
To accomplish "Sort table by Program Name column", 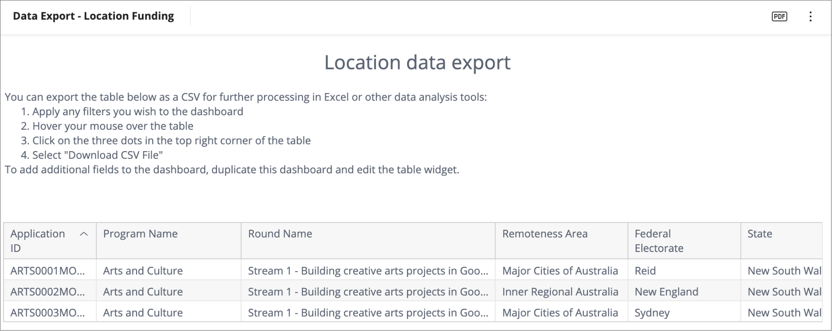I will pyautogui.click(x=140, y=234).
